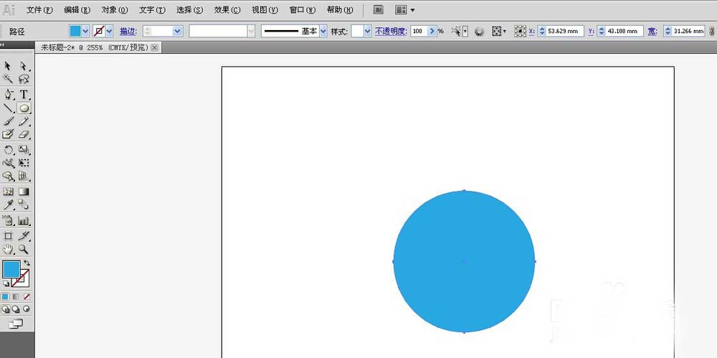The image size is (717, 358).
Task: Select the Blend tool
Action: pyautogui.click(x=24, y=204)
